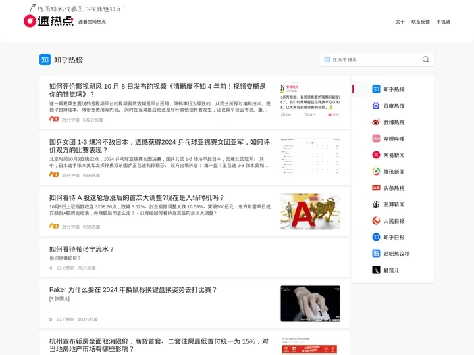This screenshot has width=474, height=355.
Task: Open the 国乒 score table thumbnail
Action: (x=311, y=156)
